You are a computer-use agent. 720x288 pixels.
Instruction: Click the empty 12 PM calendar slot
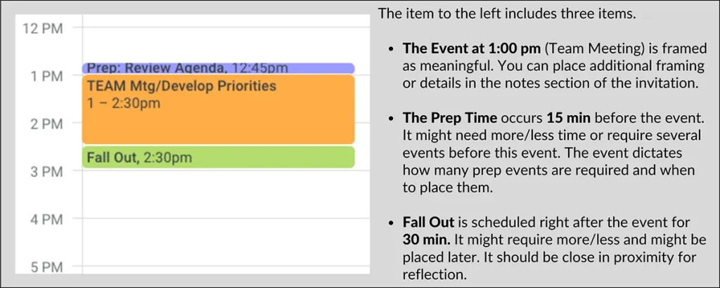226,45
